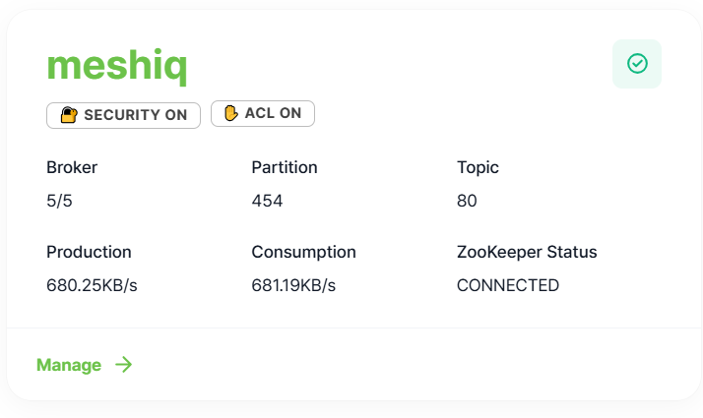
Task: Click the Broker label
Action: coord(72,167)
